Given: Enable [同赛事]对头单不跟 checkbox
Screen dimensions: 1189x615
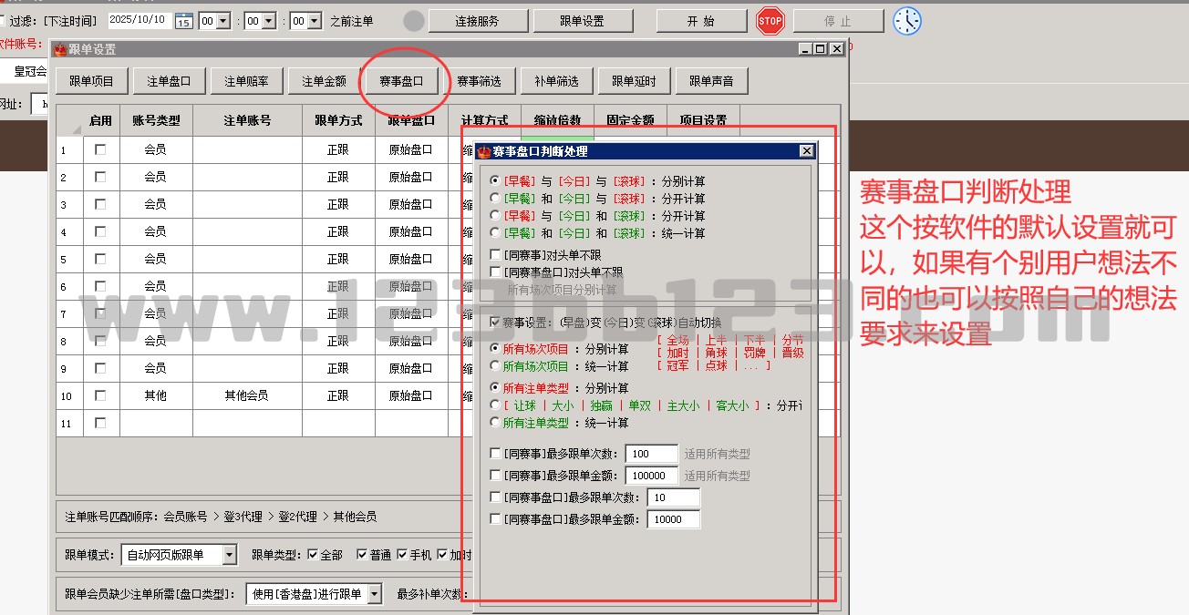Looking at the screenshot, I should (x=495, y=255).
